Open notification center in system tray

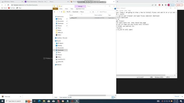click(x=181, y=101)
